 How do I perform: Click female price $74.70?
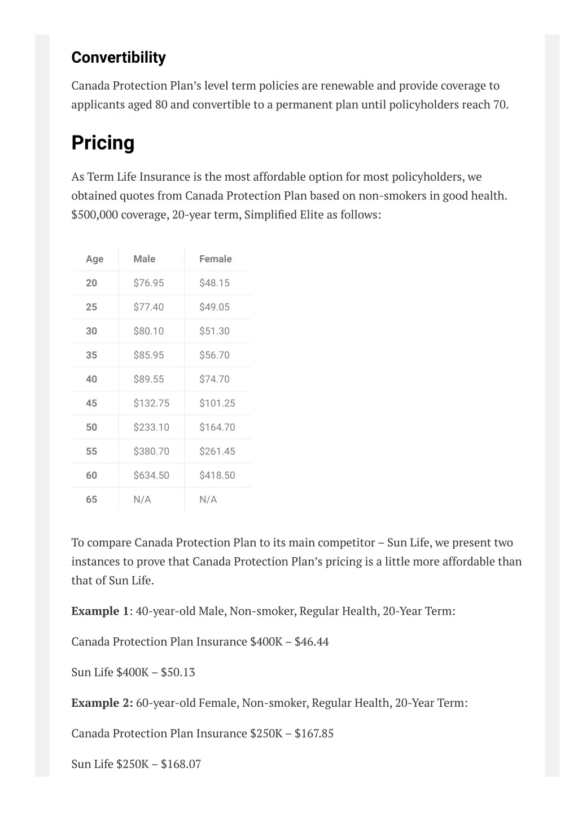[214, 379]
